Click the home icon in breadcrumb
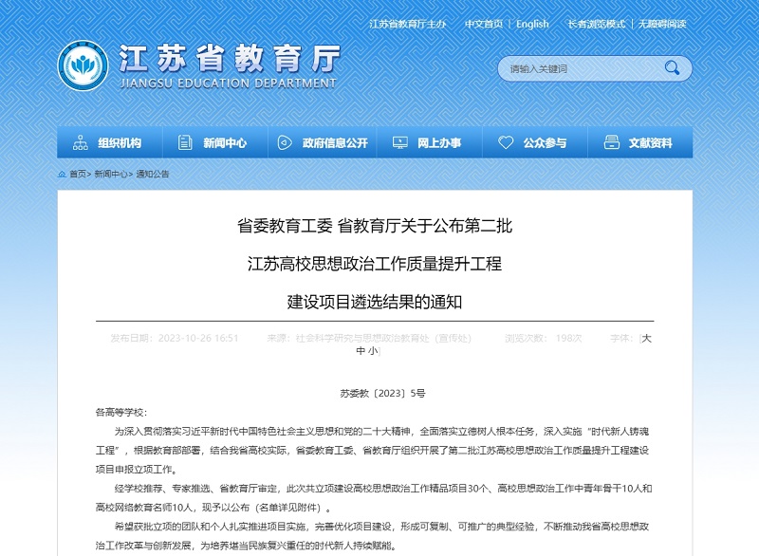The width and height of the screenshot is (759, 556). point(62,175)
